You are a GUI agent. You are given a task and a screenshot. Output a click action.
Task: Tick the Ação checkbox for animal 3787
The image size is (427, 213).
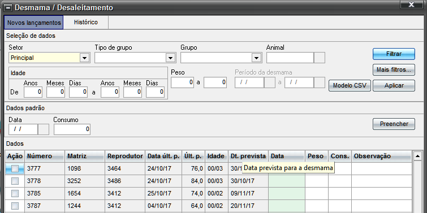pos(15,206)
